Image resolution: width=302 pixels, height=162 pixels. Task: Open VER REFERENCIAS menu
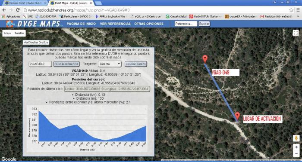click(x=115, y=24)
